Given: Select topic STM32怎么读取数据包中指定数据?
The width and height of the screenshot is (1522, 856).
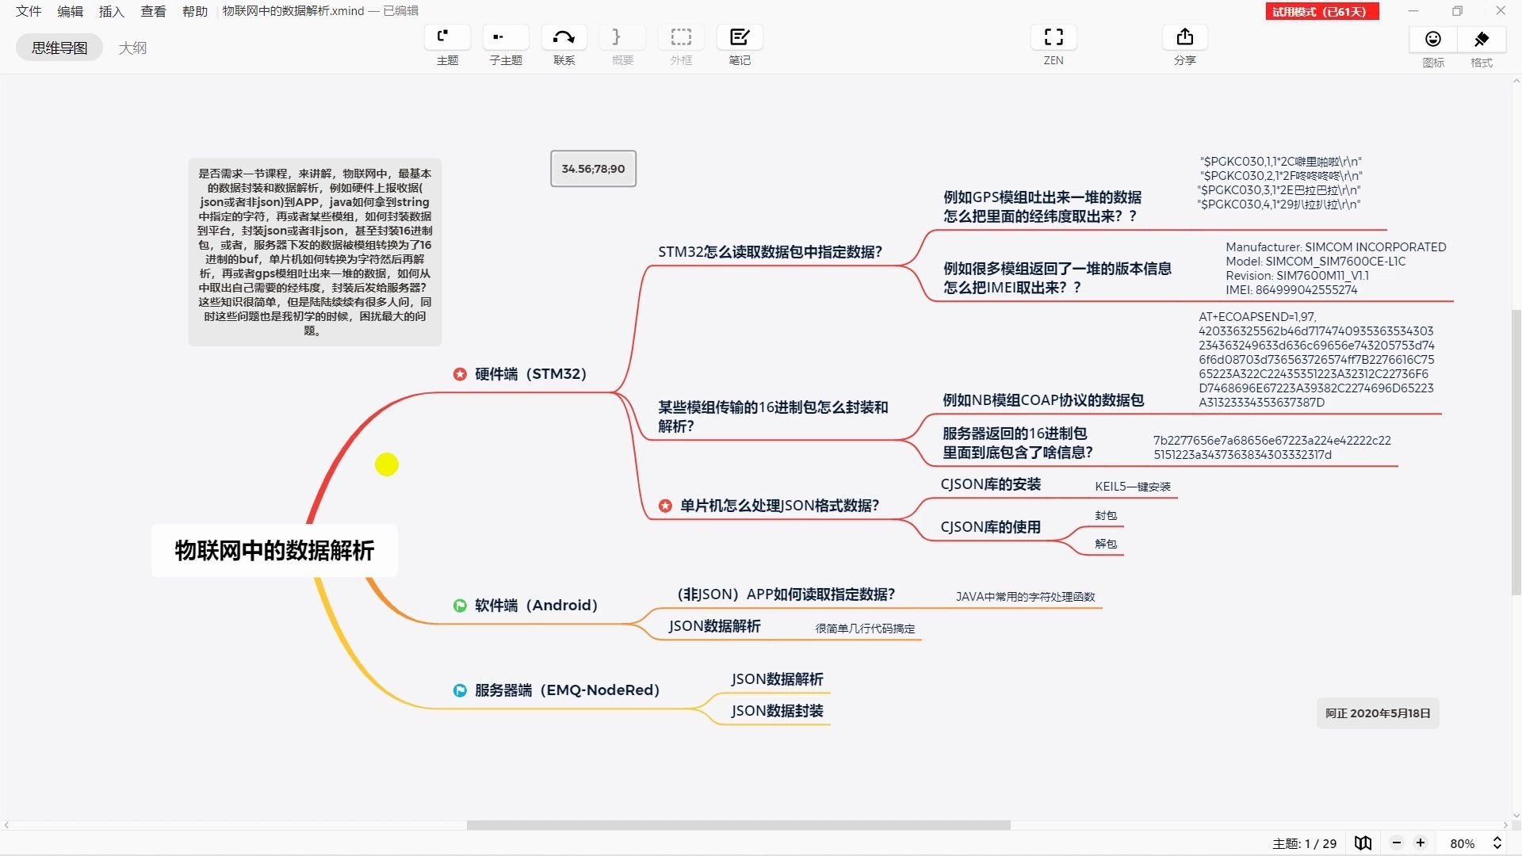Looking at the screenshot, I should 770,252.
